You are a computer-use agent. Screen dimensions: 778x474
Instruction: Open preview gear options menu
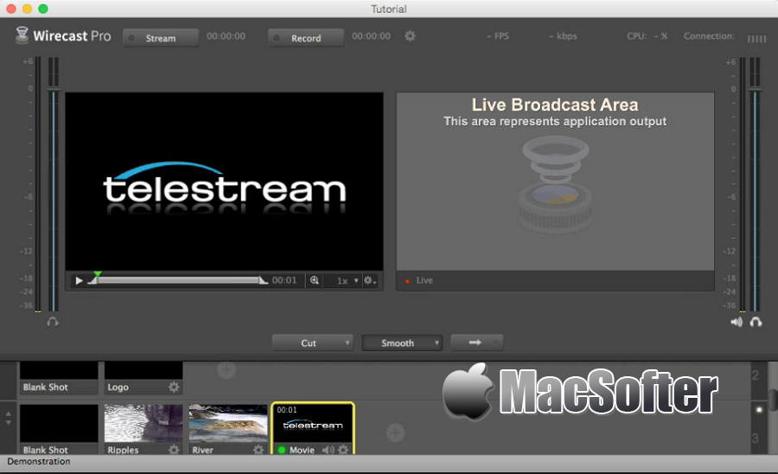coord(370,280)
